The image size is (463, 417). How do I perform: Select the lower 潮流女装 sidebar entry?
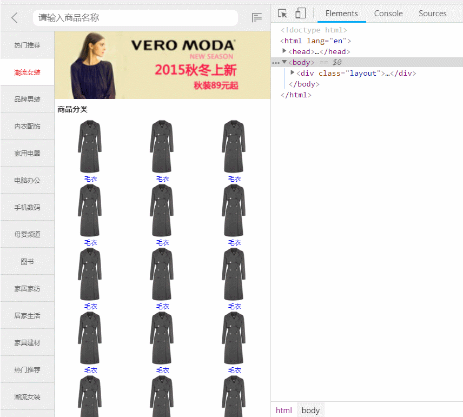pos(27,396)
